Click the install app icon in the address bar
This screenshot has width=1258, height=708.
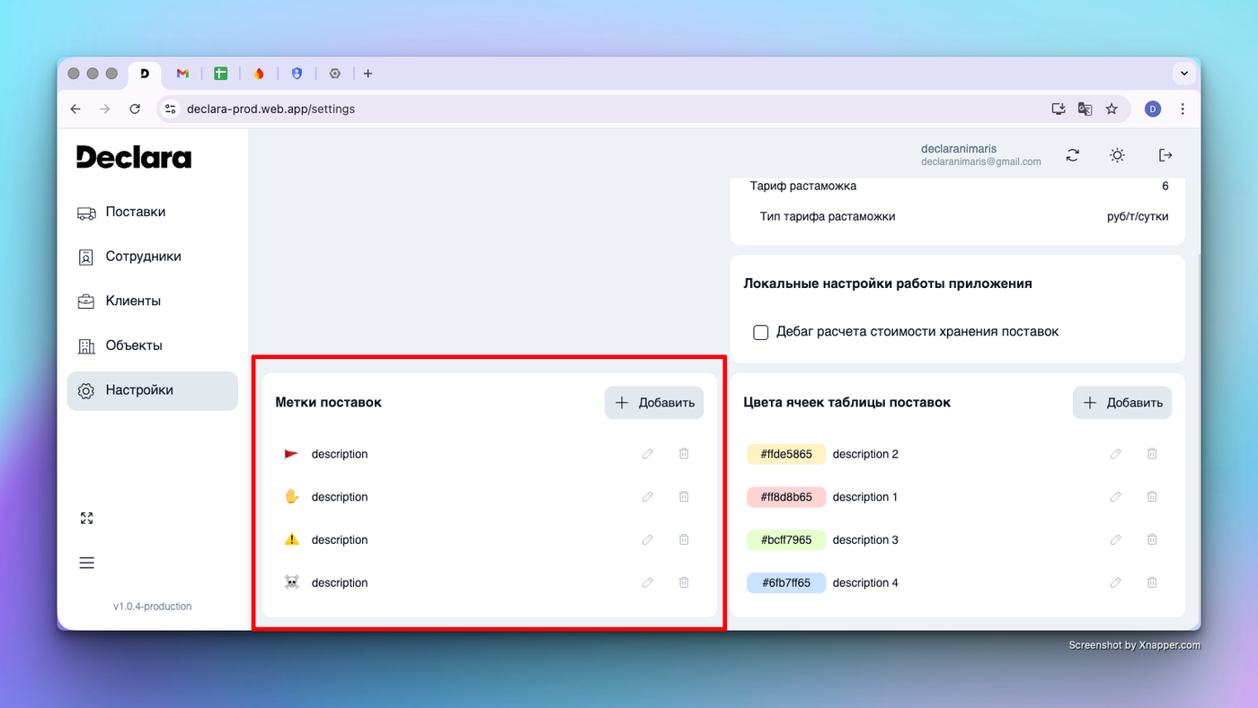(1059, 109)
